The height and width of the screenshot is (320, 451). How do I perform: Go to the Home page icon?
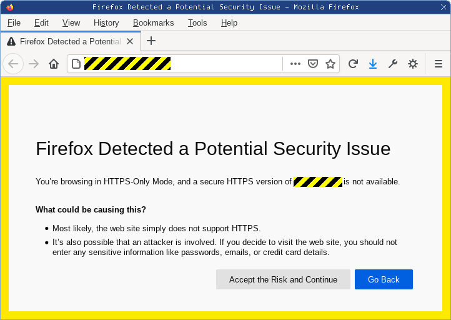click(54, 64)
